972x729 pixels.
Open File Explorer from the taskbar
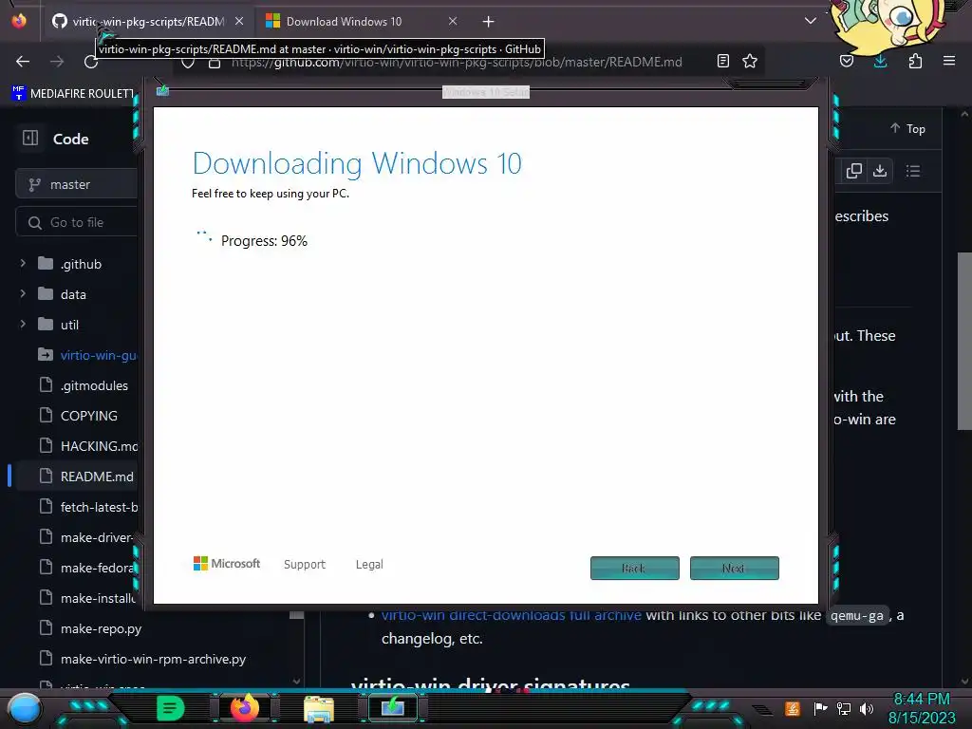[x=319, y=708]
